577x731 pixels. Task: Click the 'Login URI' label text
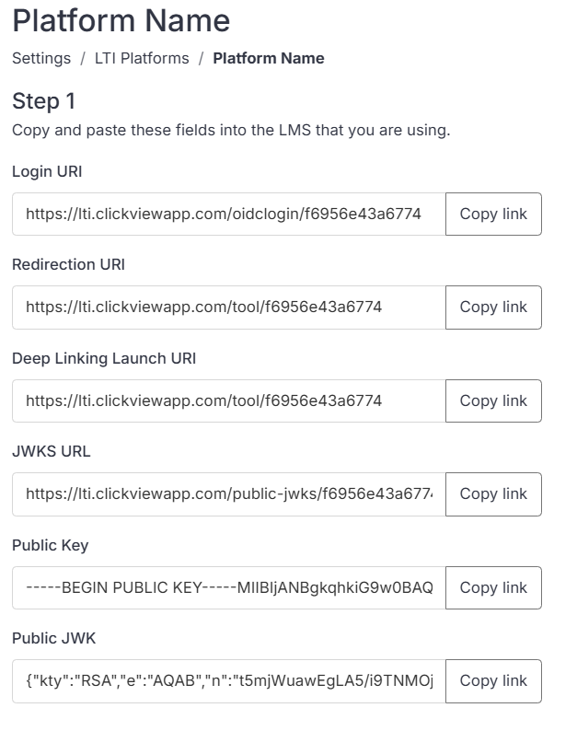pos(47,171)
